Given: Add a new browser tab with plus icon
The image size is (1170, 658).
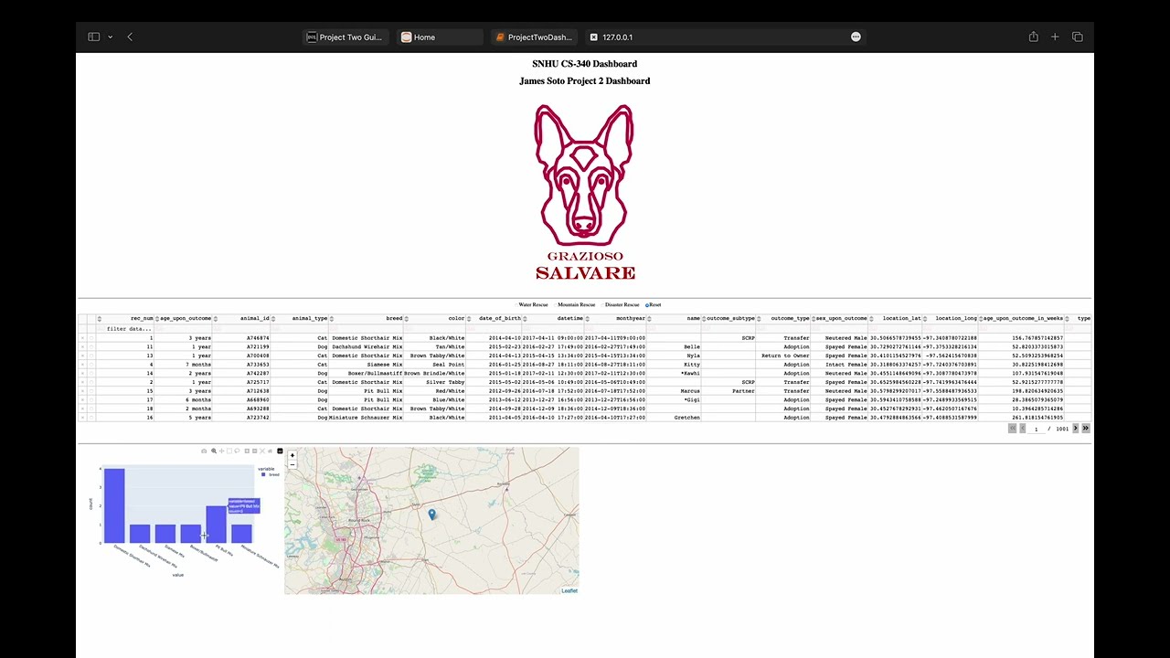Looking at the screenshot, I should 1055,37.
